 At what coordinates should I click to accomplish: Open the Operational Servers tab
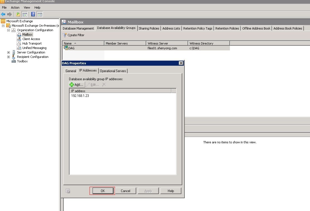point(113,71)
